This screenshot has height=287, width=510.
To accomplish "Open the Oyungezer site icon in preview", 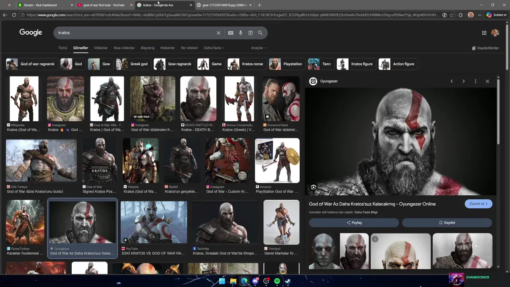I will 313,81.
